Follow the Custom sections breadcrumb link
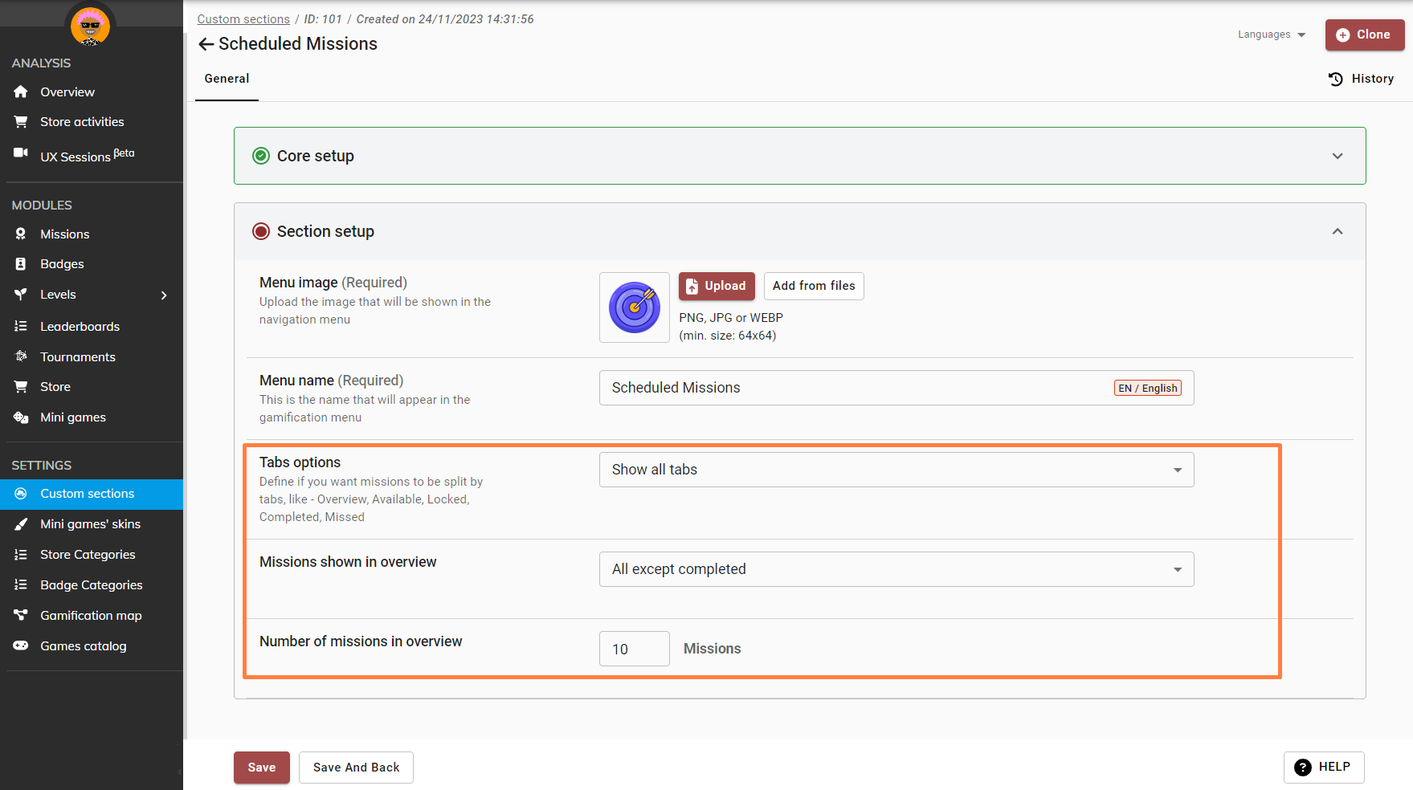Screen dimensions: 1413x790 coord(243,19)
